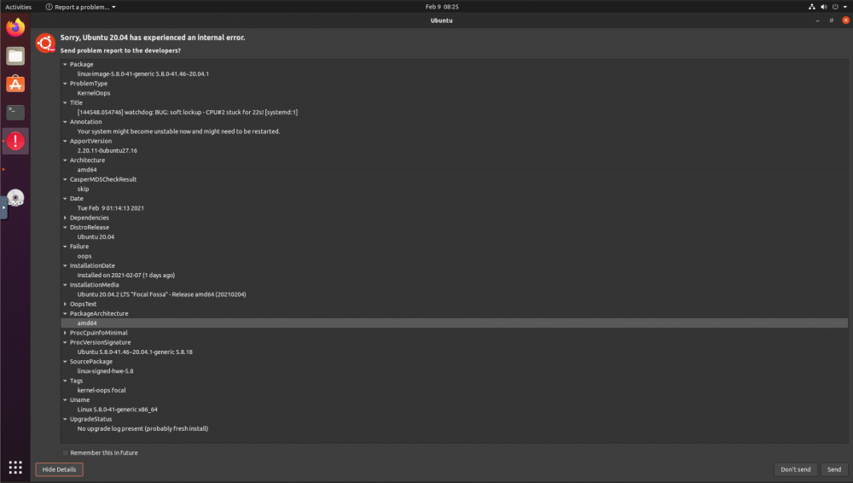Image resolution: width=853 pixels, height=483 pixels.
Task: Select the 'oops' failure value row
Action: 455,256
